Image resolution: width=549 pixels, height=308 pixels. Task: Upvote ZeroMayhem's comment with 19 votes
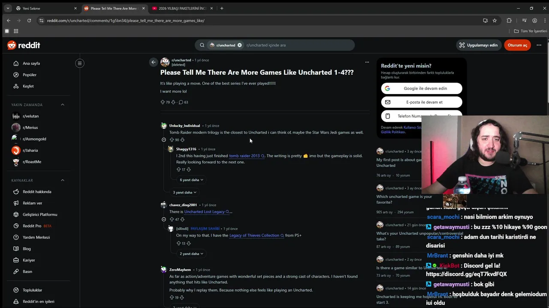coord(172,298)
